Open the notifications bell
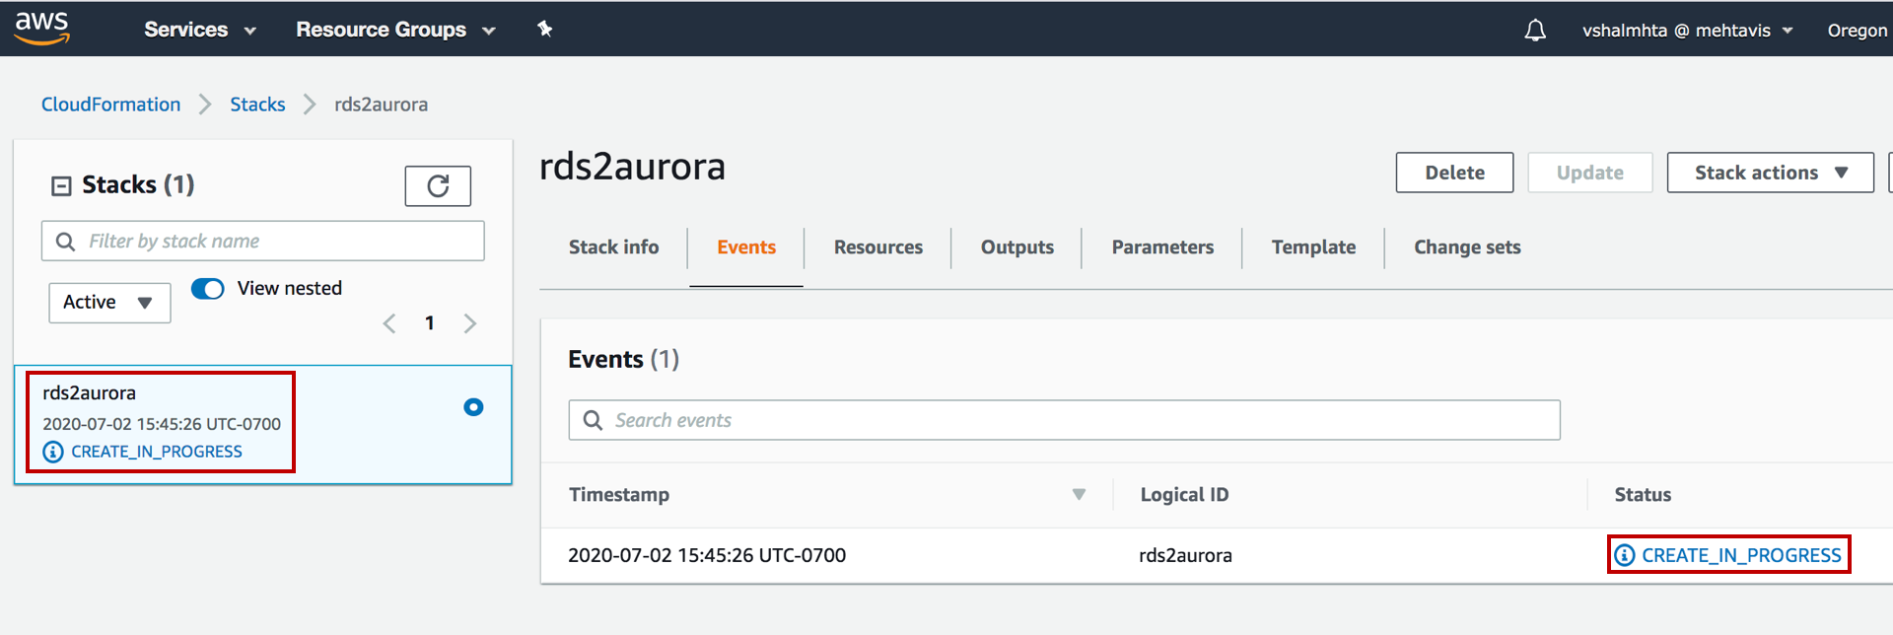 coord(1535,31)
